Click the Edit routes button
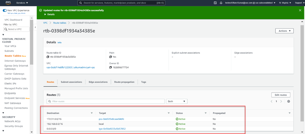Screen dimensions: 305x134 281,95
